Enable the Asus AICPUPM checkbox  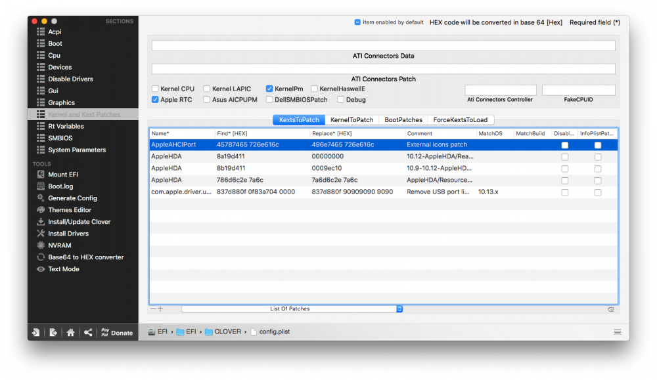(x=206, y=100)
